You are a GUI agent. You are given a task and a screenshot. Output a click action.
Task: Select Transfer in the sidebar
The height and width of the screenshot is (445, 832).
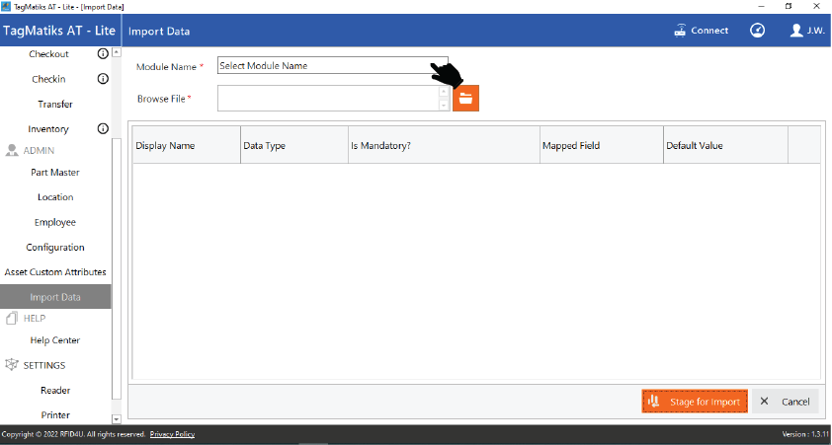(55, 105)
